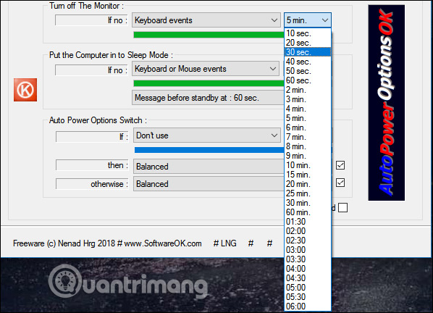Click the monitor 'If no :' field
This screenshot has height=313, width=433.
(x=91, y=20)
